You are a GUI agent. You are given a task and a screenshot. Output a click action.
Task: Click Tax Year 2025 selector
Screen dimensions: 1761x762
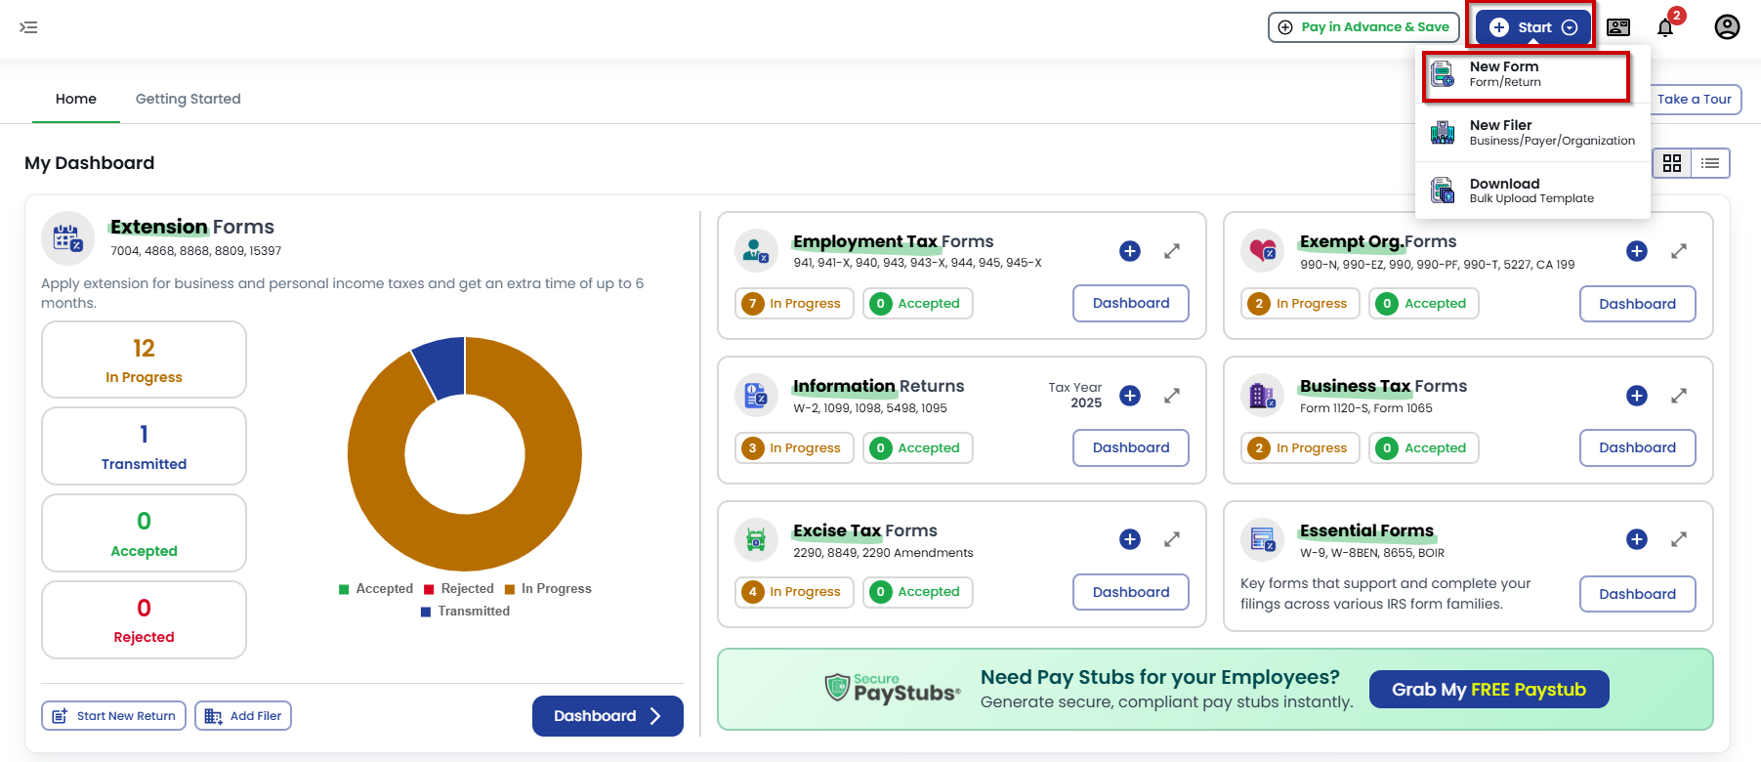point(1075,395)
